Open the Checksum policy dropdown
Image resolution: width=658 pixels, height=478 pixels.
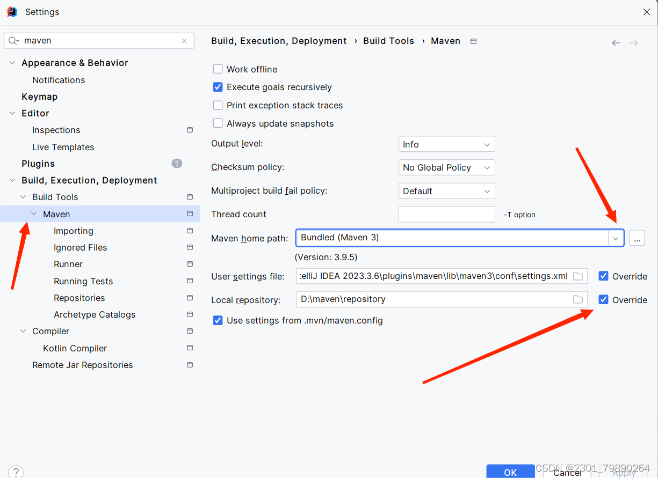pos(446,167)
